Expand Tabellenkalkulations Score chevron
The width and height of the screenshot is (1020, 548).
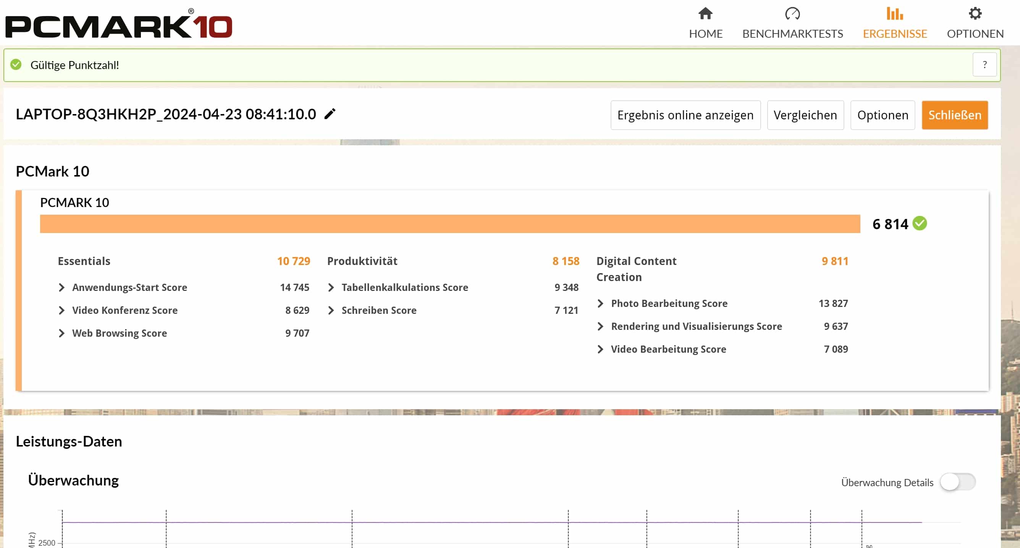pyautogui.click(x=331, y=288)
